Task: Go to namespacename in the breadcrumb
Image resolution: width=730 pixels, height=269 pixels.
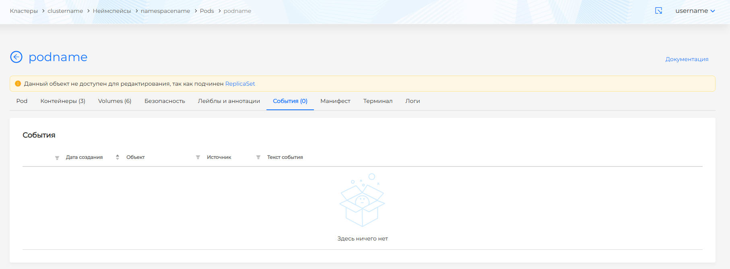Action: [165, 11]
